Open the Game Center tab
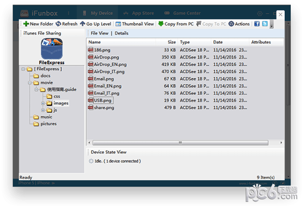Viewport: 304px width, 208px height. pyautogui.click(x=182, y=13)
